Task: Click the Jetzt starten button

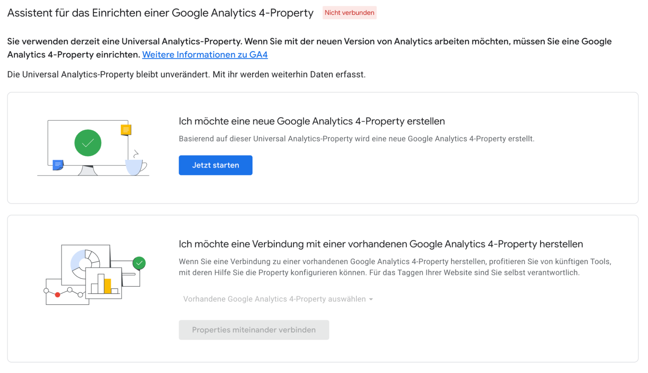Action: coord(215,165)
